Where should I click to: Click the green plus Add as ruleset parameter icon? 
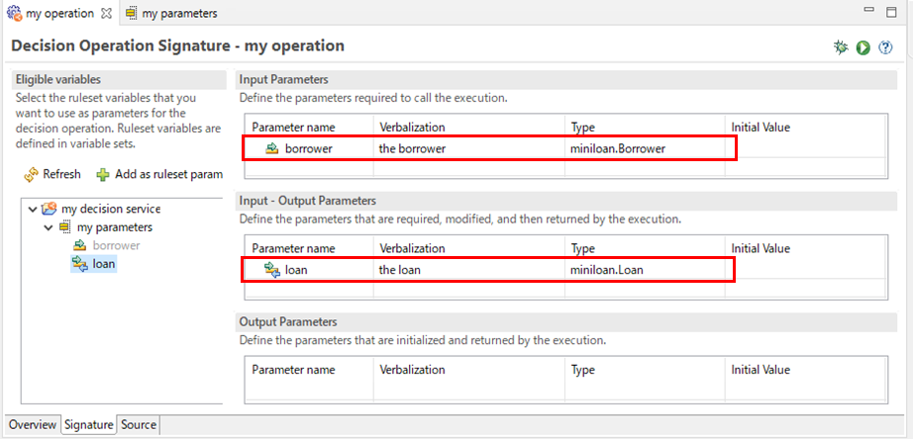(x=103, y=174)
